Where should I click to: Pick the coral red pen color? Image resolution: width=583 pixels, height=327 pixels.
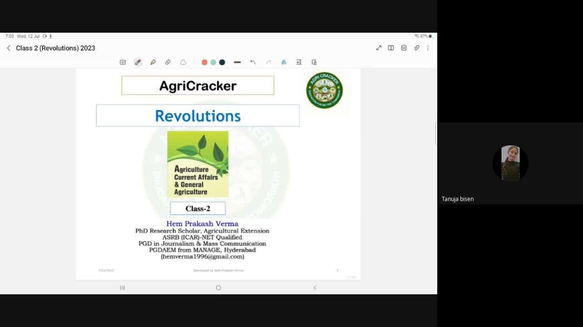pos(205,62)
